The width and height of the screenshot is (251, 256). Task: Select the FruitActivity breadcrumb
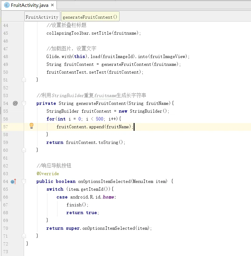(x=42, y=16)
